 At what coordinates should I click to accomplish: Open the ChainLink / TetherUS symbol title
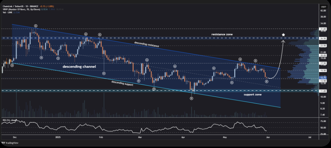click(x=20, y=7)
